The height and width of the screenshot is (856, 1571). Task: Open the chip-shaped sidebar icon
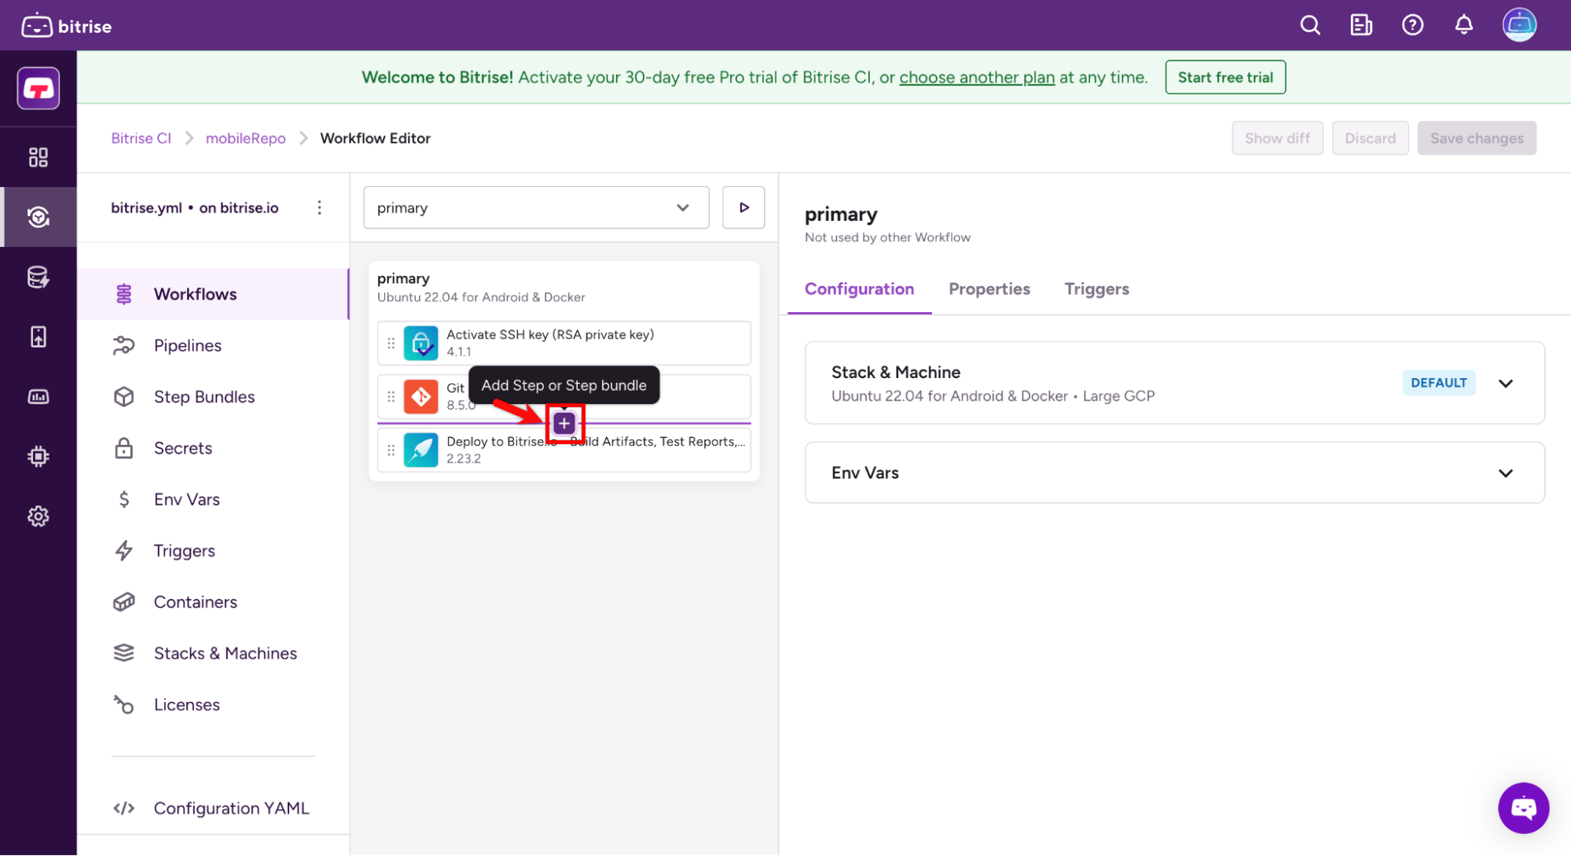point(39,456)
